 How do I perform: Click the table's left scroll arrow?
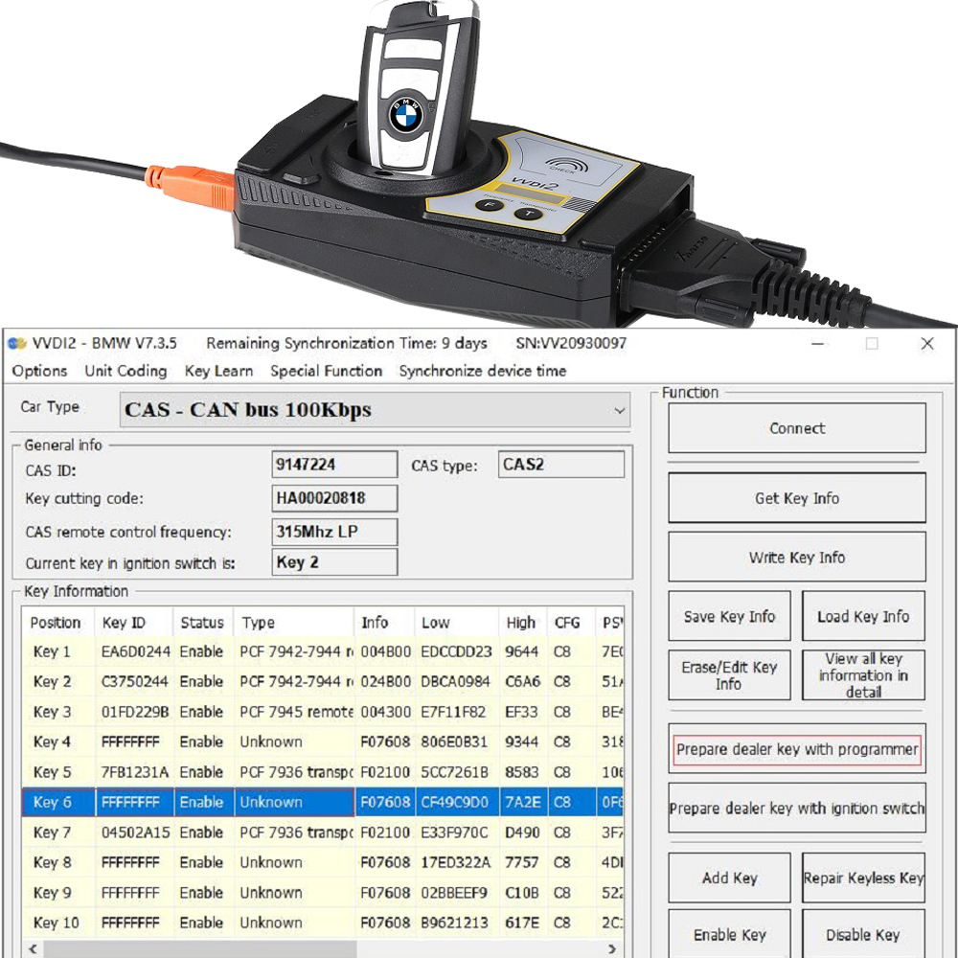pos(33,948)
